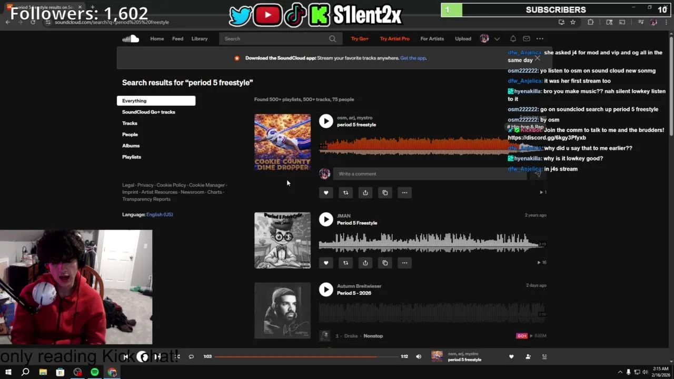The width and height of the screenshot is (674, 379).
Task: Repost JMAN's Period 5 Freestyle
Action: click(x=345, y=263)
